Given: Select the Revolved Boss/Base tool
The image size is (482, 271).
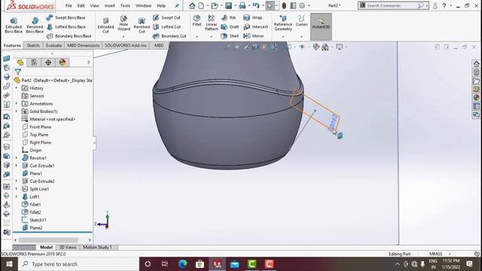Looking at the screenshot, I should click(x=35, y=25).
